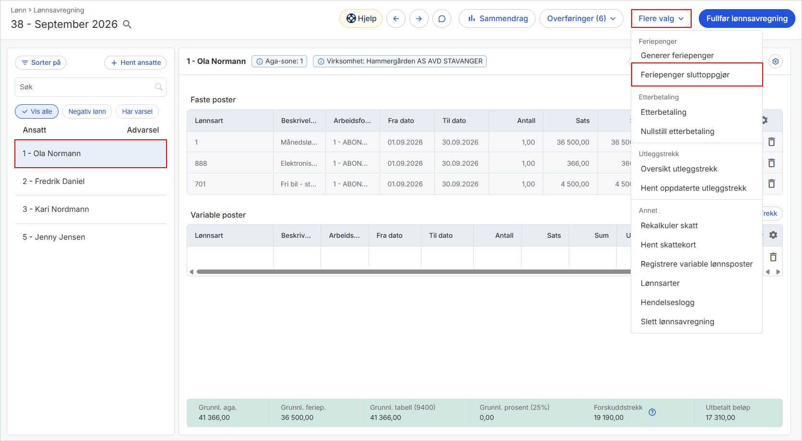Toggle the Har varsel filter

click(x=137, y=111)
